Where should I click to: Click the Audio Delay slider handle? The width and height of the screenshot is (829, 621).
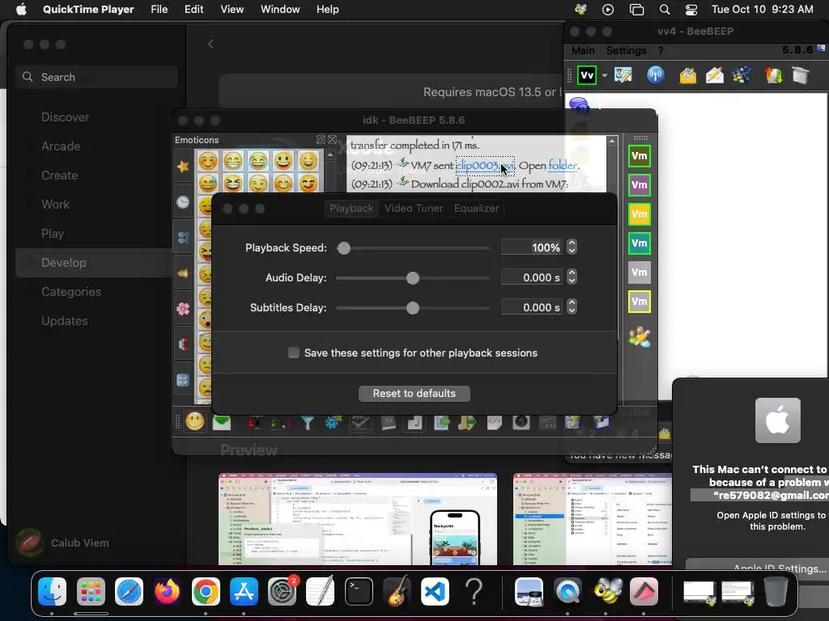(x=413, y=278)
